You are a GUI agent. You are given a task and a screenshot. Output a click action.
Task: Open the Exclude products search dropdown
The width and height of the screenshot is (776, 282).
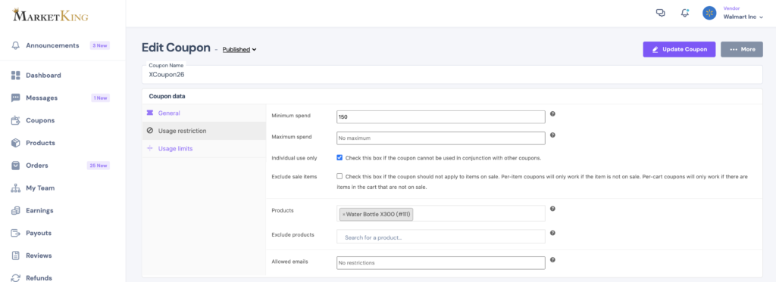coord(441,237)
